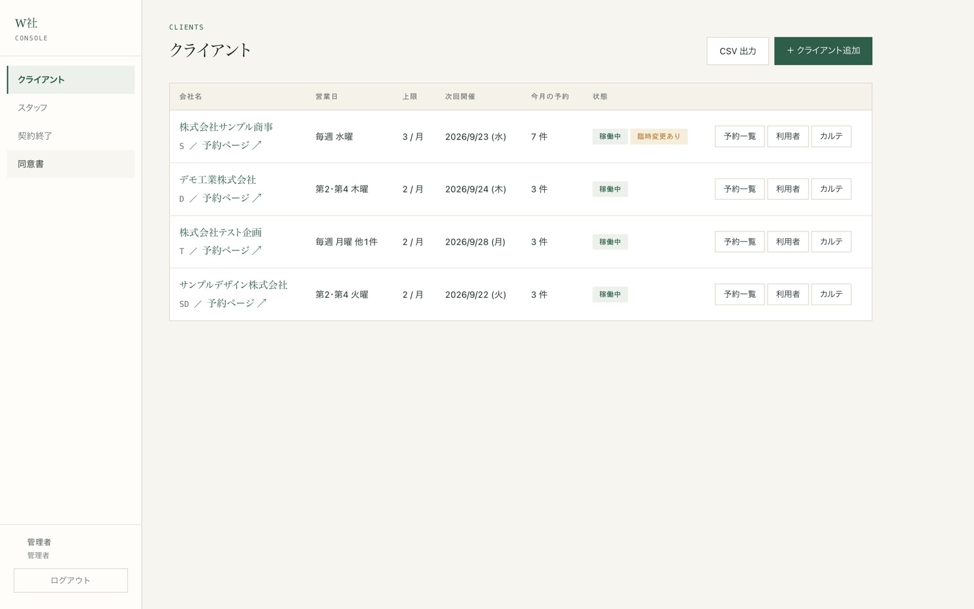Click the 臨時変更あり status badge
Viewport: 974px width, 609px height.
click(x=659, y=136)
